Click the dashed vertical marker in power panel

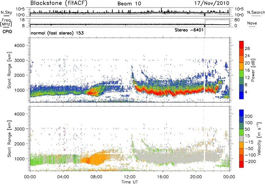[x=204, y=70]
